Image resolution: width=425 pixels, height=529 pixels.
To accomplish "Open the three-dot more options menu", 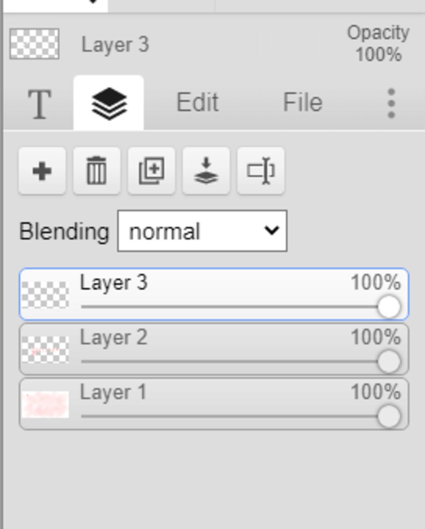I will pyautogui.click(x=391, y=103).
